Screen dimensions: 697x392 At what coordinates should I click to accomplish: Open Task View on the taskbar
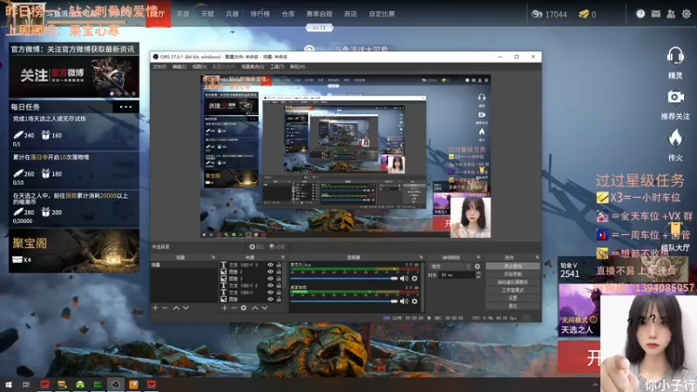[x=26, y=384]
